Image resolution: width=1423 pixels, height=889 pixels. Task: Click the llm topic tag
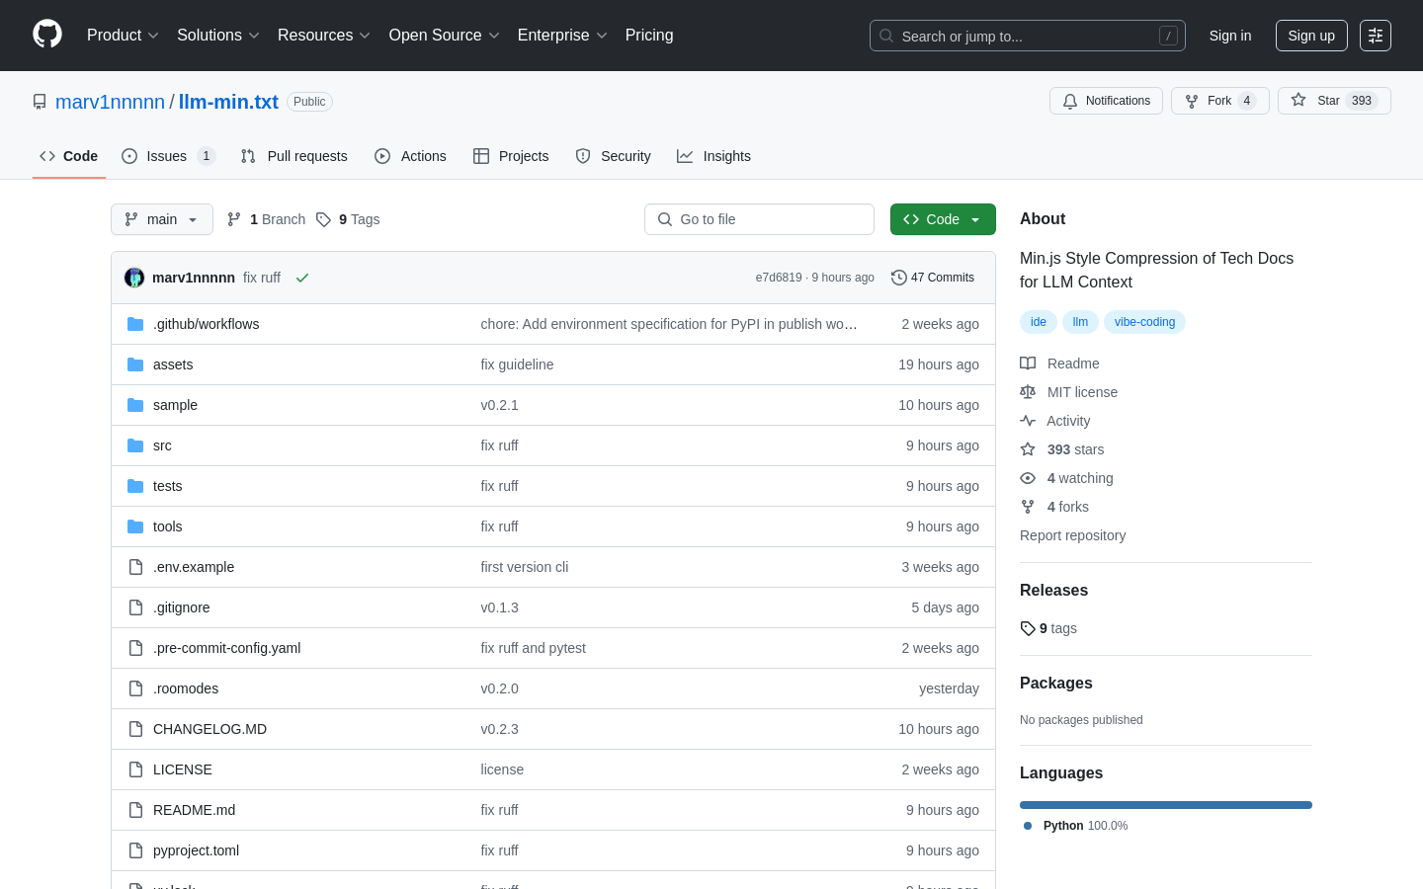[1080, 322]
